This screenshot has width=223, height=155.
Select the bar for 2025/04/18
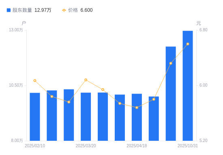137,117
